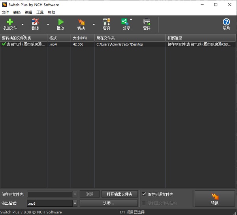Image resolution: width=237 pixels, height=215 pixels.
Task: Click the green checkmark on file row
Action: pyautogui.click(x=4, y=44)
